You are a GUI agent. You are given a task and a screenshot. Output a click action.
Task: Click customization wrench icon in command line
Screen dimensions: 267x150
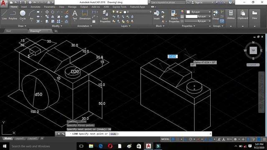(x=63, y=134)
